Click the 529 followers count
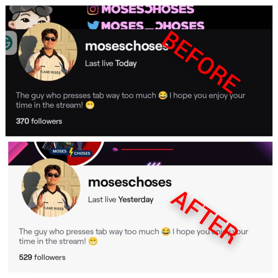The height and width of the screenshot is (278, 278). (x=42, y=257)
